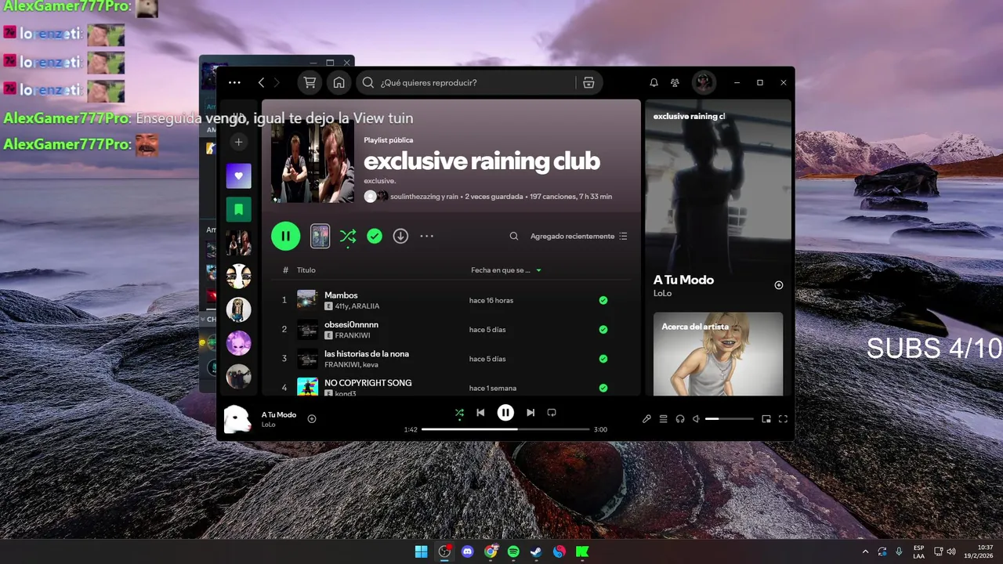
Task: Open the 'Acerca del artista' card
Action: coord(718,354)
